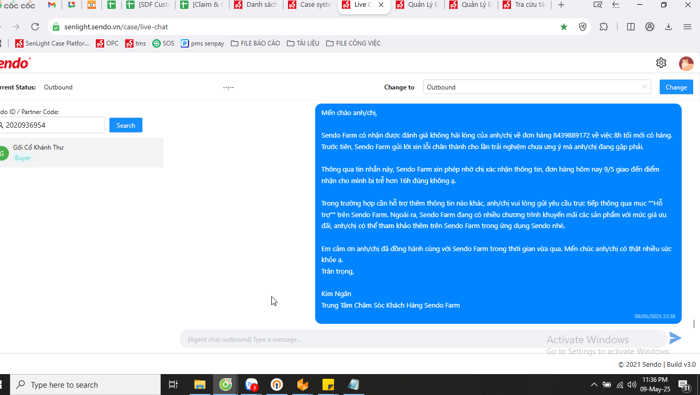Focus the Sendo ID search field
700x395 pixels.
(x=51, y=125)
